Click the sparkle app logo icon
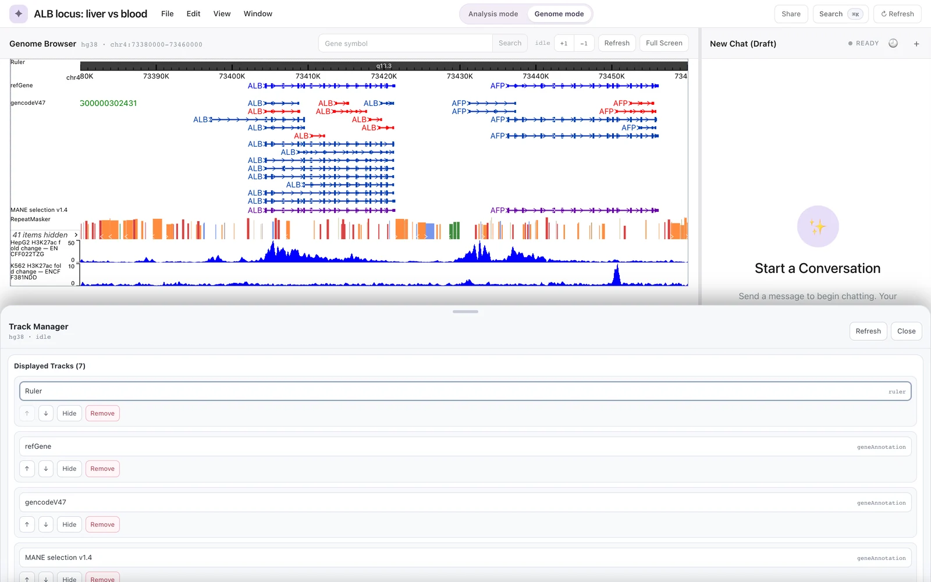931x582 pixels. (19, 13)
